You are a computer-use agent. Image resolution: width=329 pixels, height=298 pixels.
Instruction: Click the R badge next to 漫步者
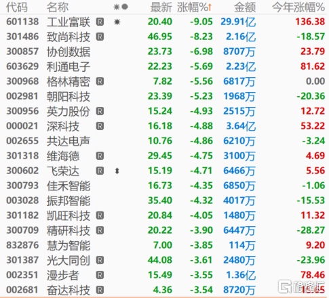[x=100, y=275]
